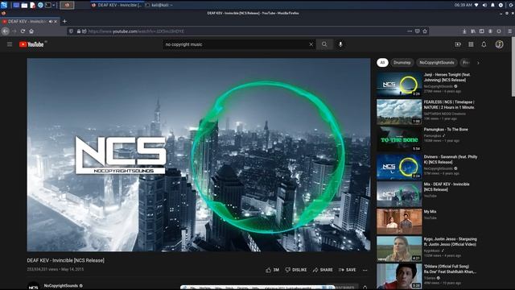
Task: Open NoCopyrightSounds channel avatar
Action: pyautogui.click(x=34, y=286)
